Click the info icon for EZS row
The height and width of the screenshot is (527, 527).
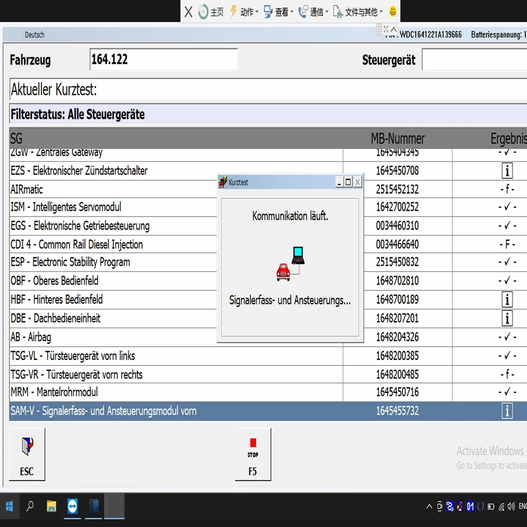click(x=506, y=171)
